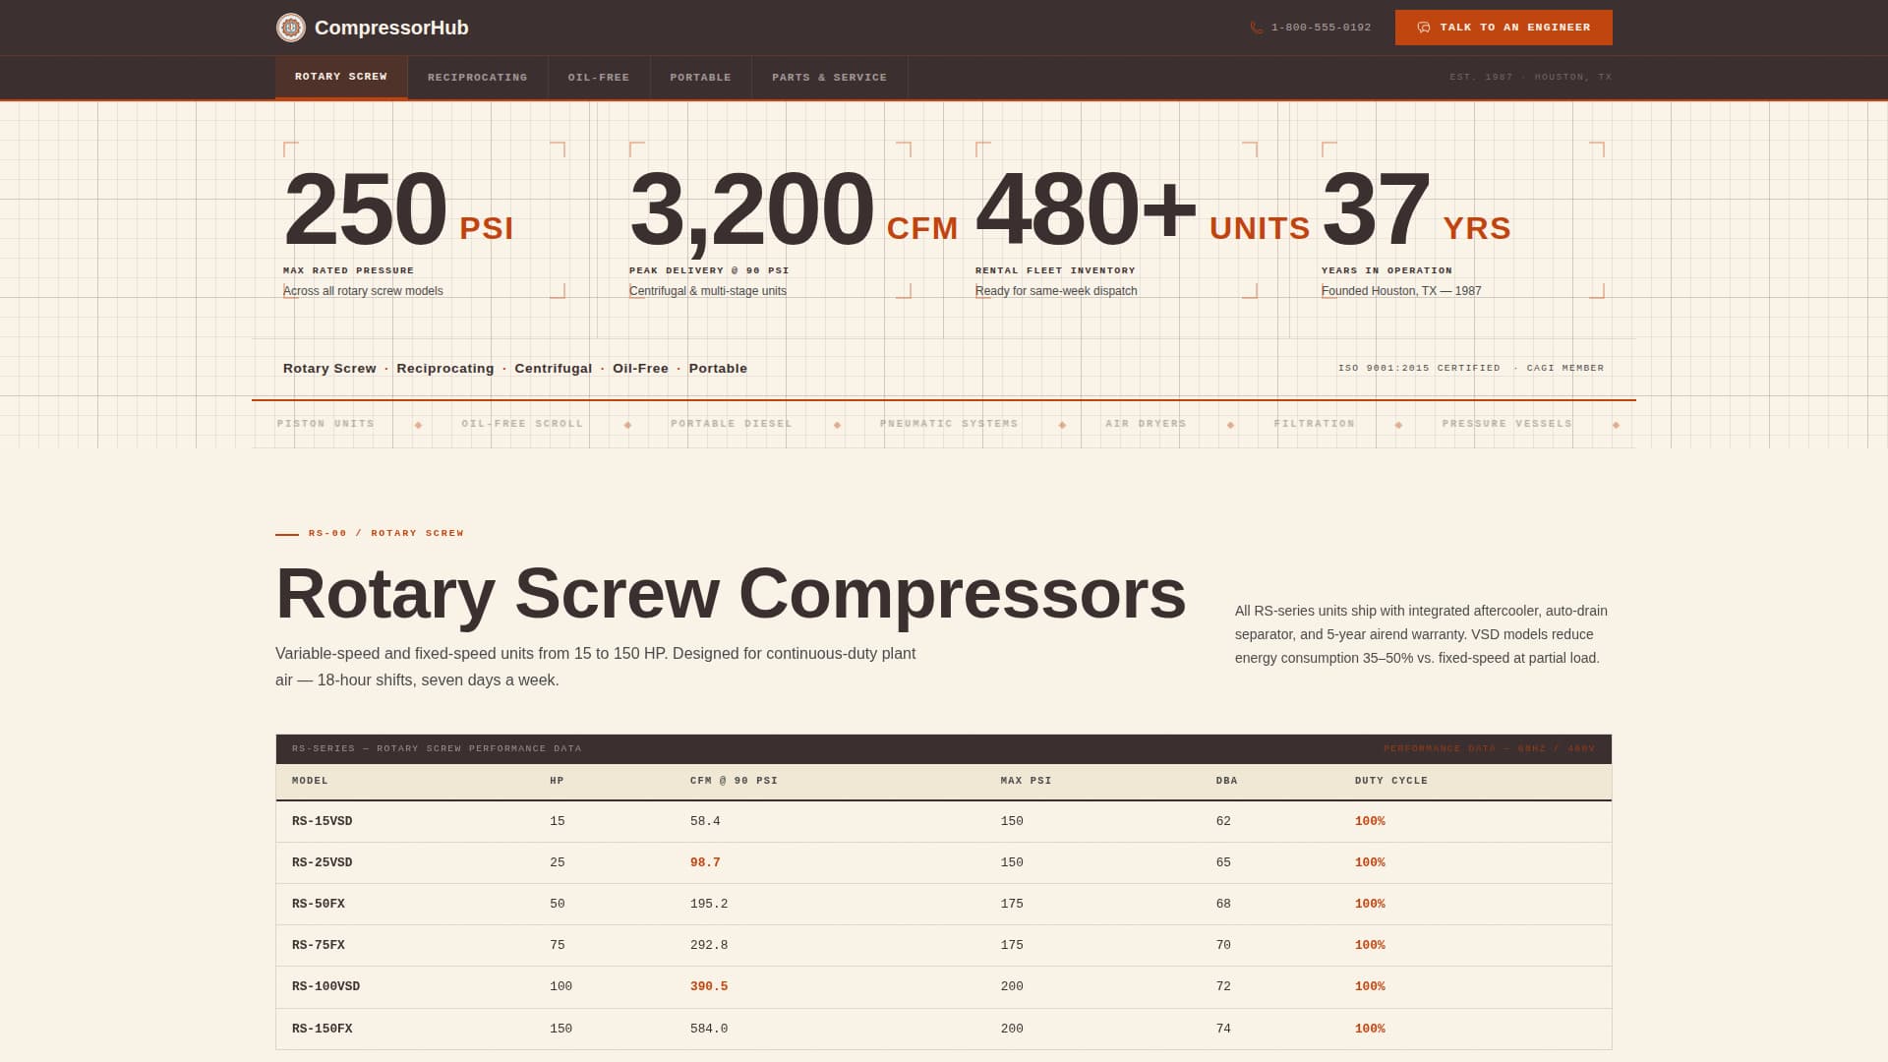Image resolution: width=1888 pixels, height=1062 pixels.
Task: Click the CompressorHub logo badge
Action: (291, 27)
